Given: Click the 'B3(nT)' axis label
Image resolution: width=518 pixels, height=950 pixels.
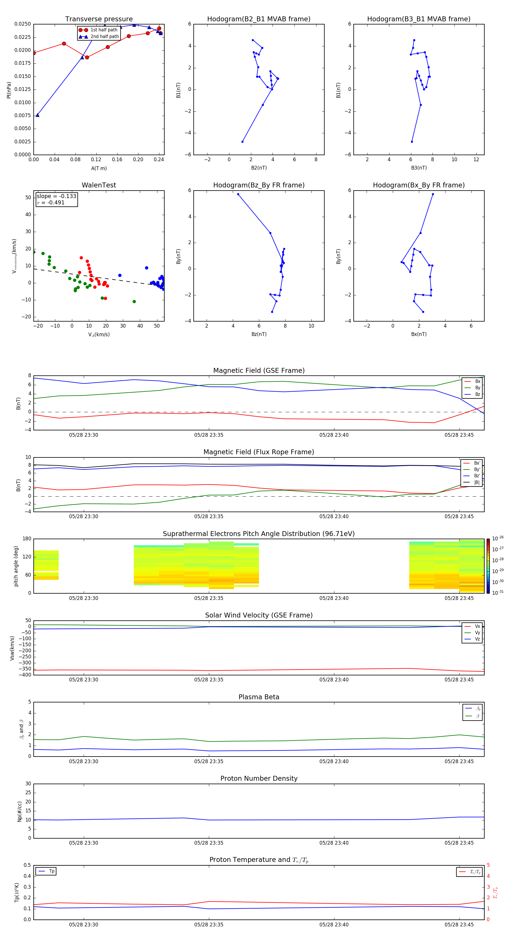Looking at the screenshot, I should 419,168.
